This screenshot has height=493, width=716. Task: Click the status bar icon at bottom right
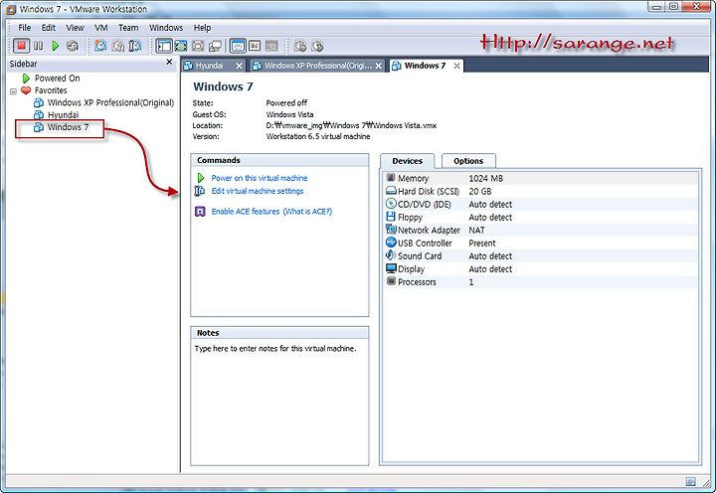point(691,482)
